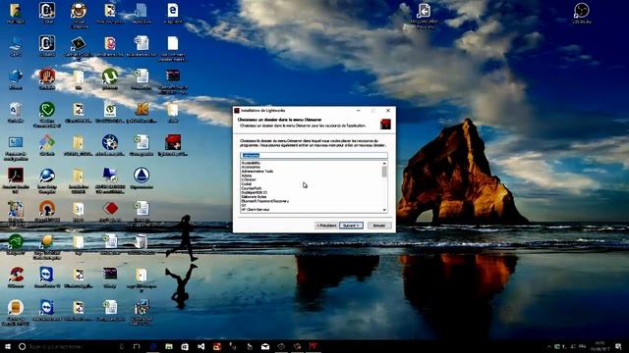Open Microsoft Store from the taskbar
The height and width of the screenshot is (353, 629).
point(185,346)
